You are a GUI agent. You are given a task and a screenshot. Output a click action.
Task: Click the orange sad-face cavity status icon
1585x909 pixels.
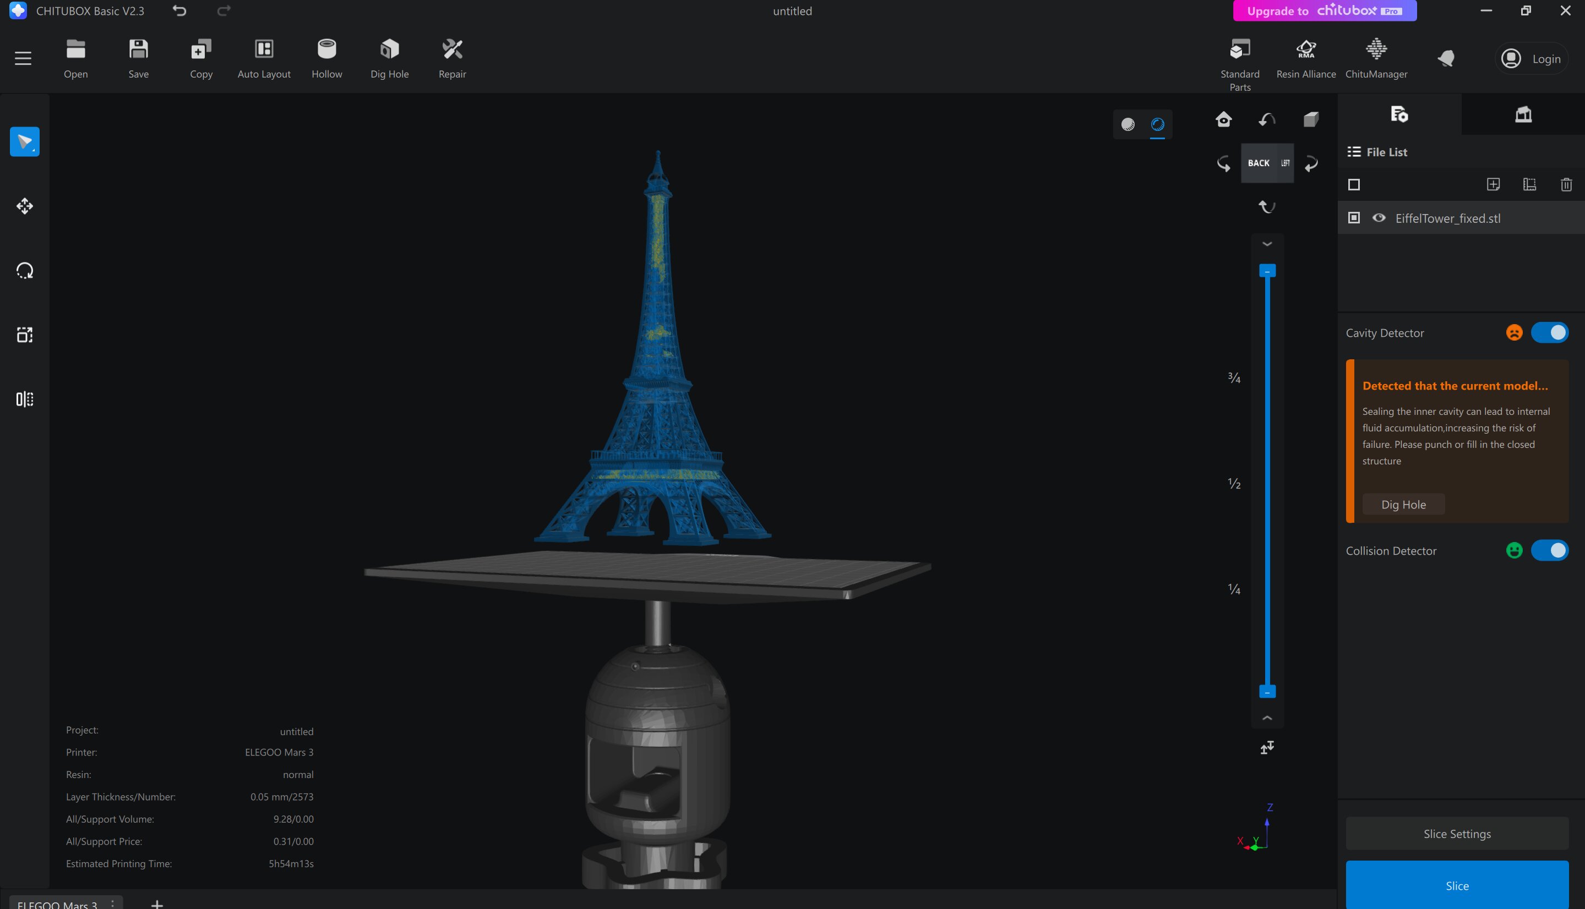click(1514, 333)
